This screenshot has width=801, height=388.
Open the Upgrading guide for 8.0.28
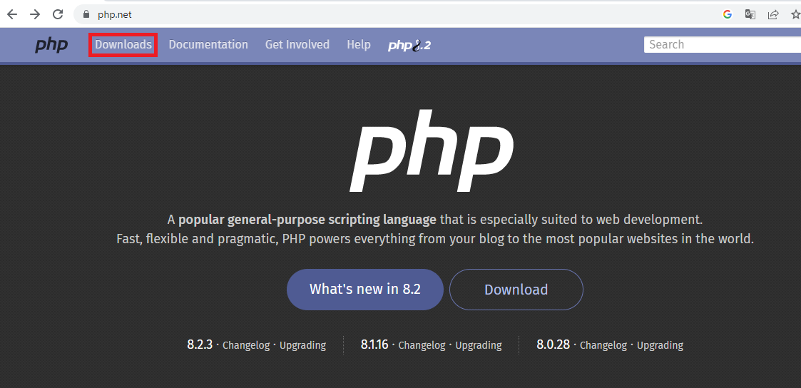660,345
